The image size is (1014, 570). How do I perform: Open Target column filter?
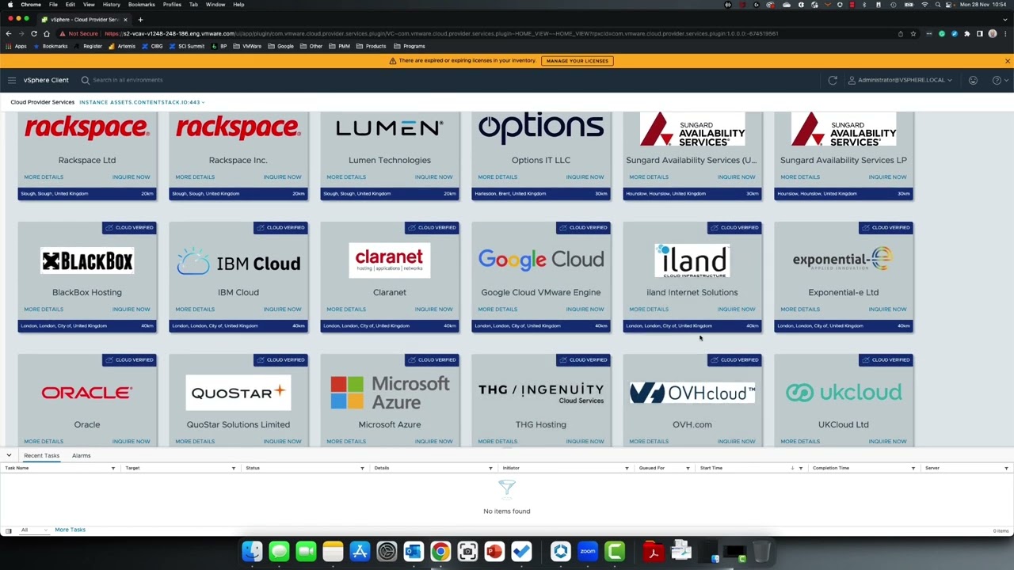click(x=233, y=468)
